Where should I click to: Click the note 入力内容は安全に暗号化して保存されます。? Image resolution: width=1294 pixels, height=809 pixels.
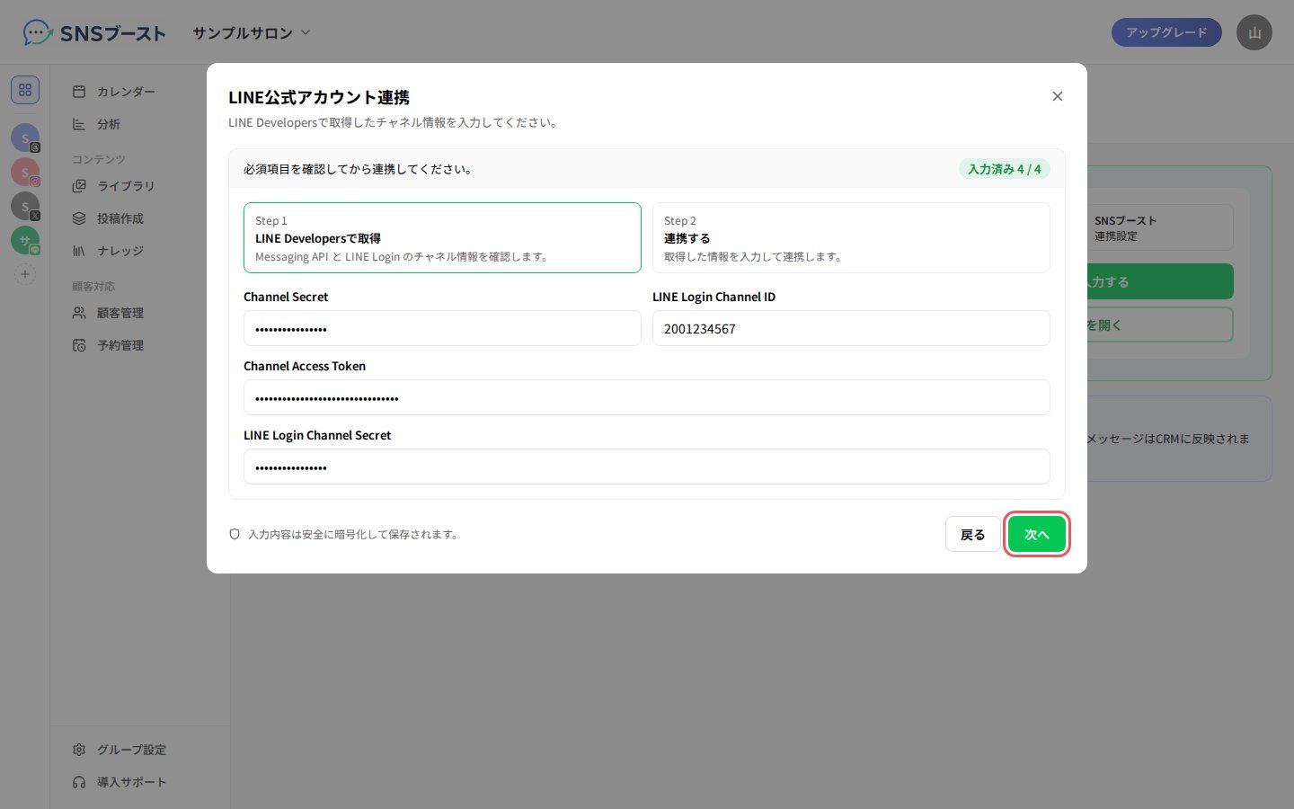point(354,534)
